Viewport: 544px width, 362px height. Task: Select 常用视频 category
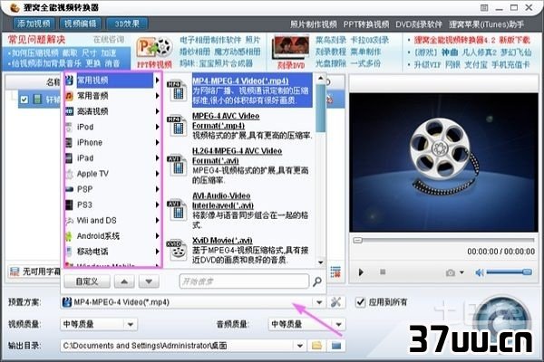tap(109, 81)
